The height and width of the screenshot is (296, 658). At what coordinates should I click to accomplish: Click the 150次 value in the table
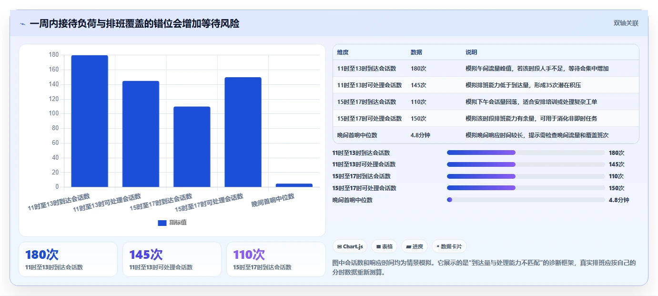tap(418, 119)
